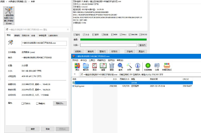Viewport: 201px width, 133px height.
Task: Open the 工具 (Tools) menu in WinRAR
Action: coord(92,60)
